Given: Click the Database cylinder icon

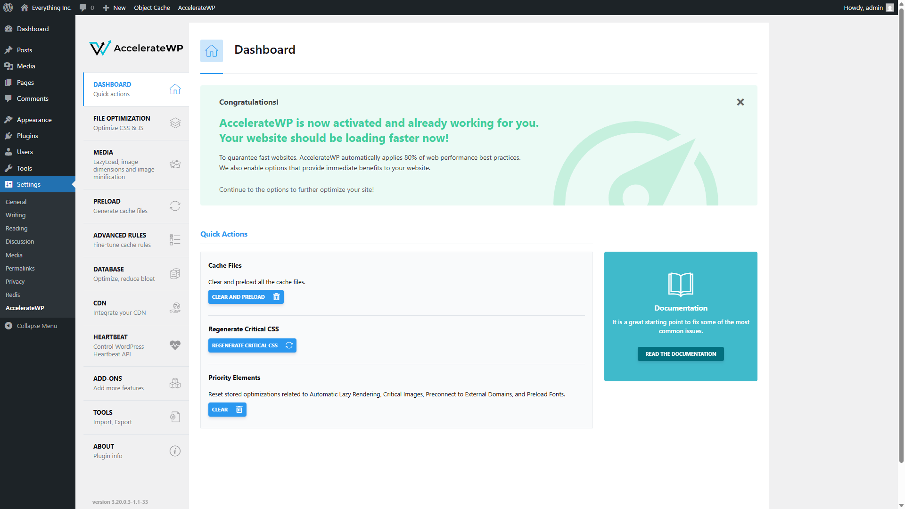Looking at the screenshot, I should (x=175, y=274).
